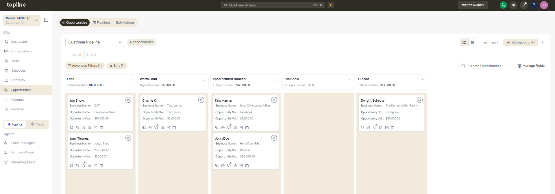Open the Customer Pipeline dropdown
This screenshot has height=194, width=555.
[95, 42]
